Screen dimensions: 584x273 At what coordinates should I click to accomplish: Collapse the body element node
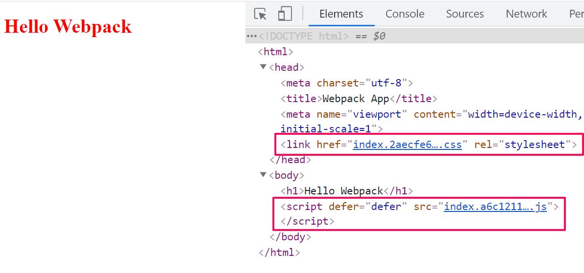(x=263, y=175)
